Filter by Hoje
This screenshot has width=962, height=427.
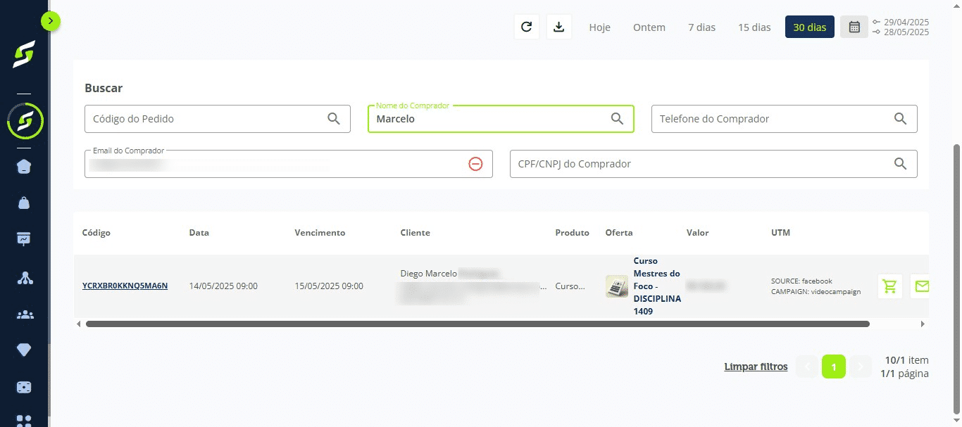(x=599, y=27)
